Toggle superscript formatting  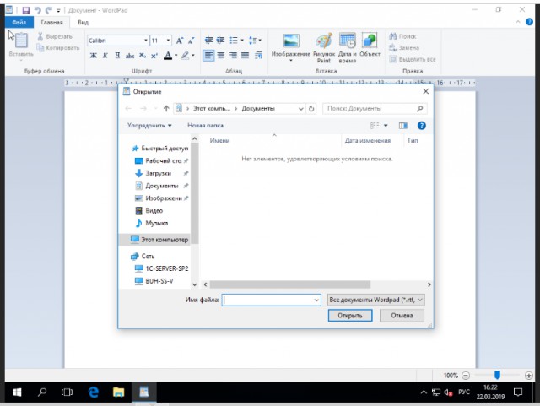point(154,55)
